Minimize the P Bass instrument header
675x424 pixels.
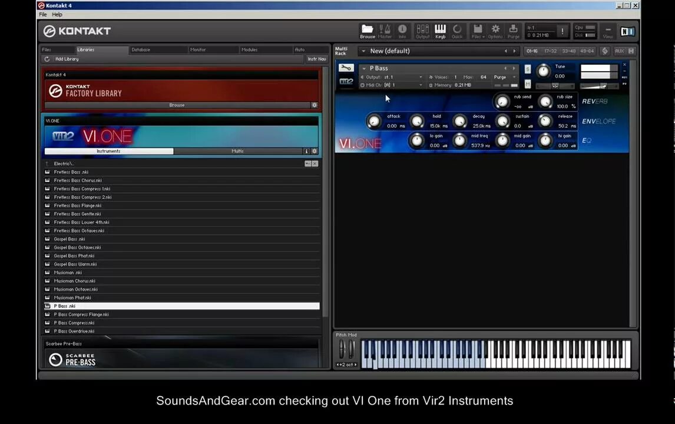[624, 71]
